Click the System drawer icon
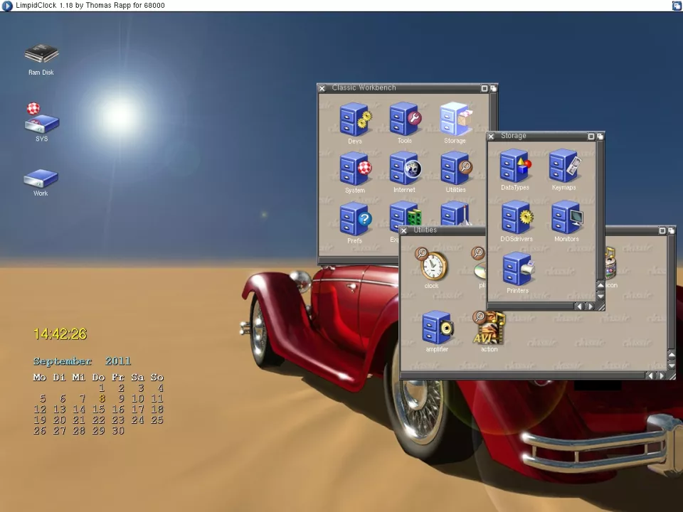Screen dimensions: 683x512 pos(355,169)
